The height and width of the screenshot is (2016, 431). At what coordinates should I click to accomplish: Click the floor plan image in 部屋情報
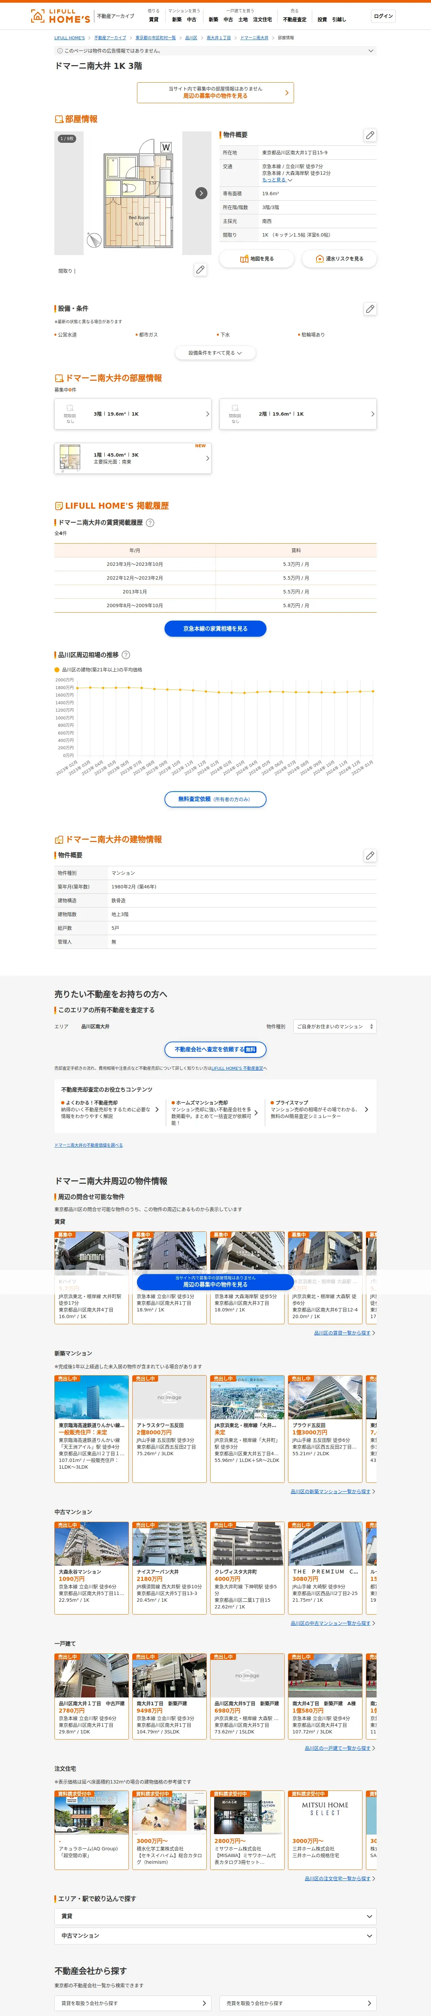[133, 193]
